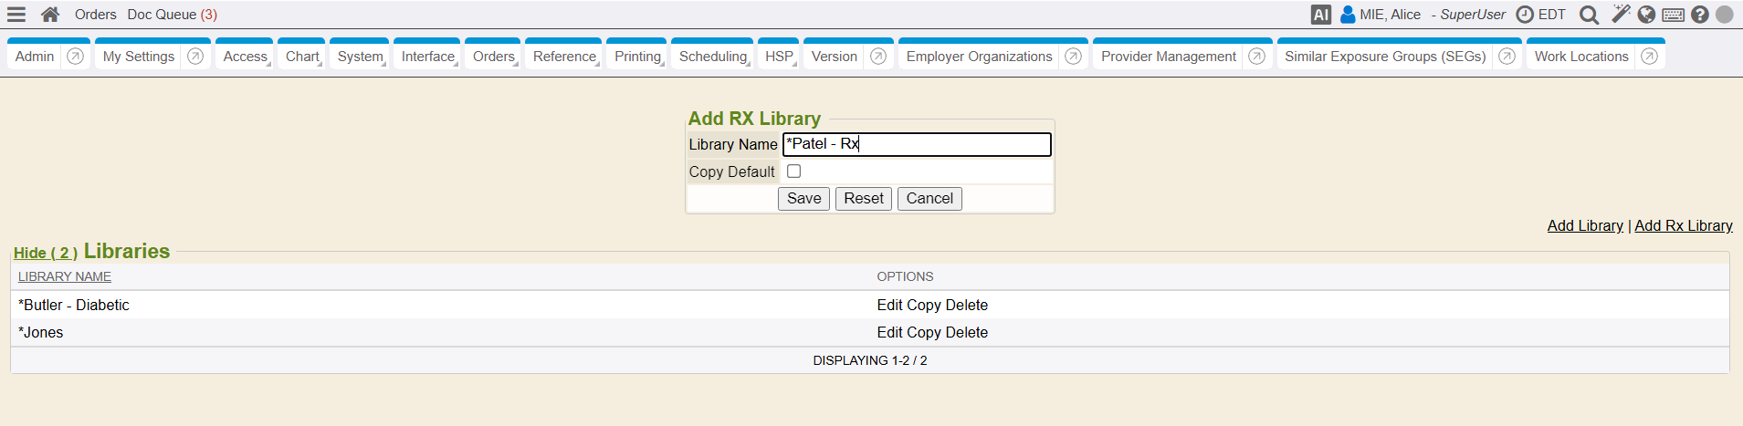Click the Add Library link
This screenshot has height=426, width=1743.
click(1584, 225)
